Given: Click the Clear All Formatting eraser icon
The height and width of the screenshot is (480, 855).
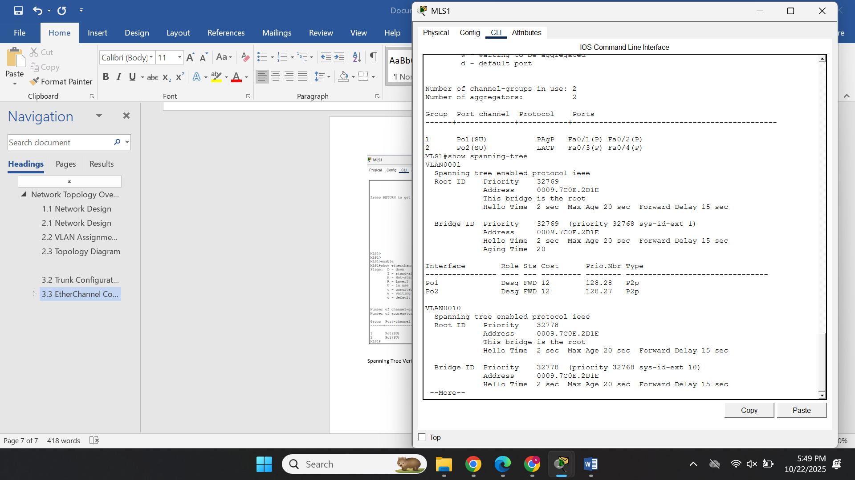Looking at the screenshot, I should coord(245,57).
